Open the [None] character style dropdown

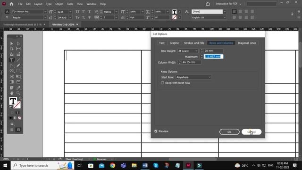coord(225,12)
